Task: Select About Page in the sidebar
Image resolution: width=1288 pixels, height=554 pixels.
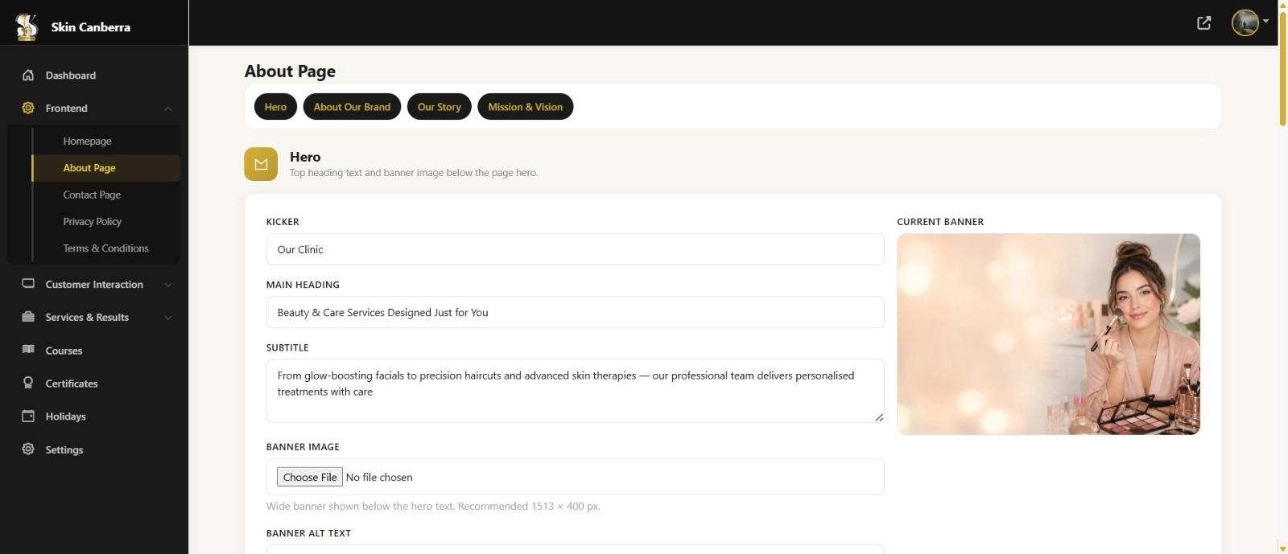Action: (105, 168)
